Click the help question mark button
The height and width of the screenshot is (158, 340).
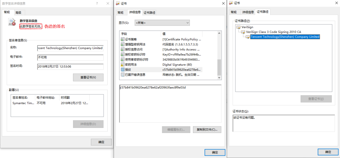click(97, 3)
